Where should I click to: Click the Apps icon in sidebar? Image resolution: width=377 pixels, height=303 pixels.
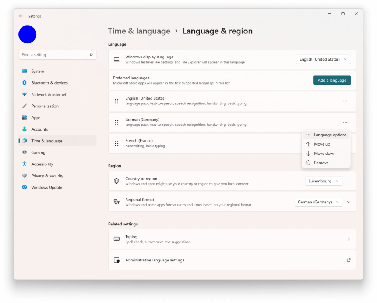point(25,117)
